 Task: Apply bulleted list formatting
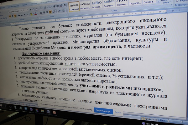(41, 8)
